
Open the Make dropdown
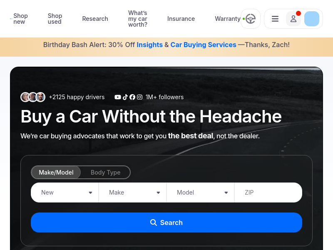pos(132,192)
